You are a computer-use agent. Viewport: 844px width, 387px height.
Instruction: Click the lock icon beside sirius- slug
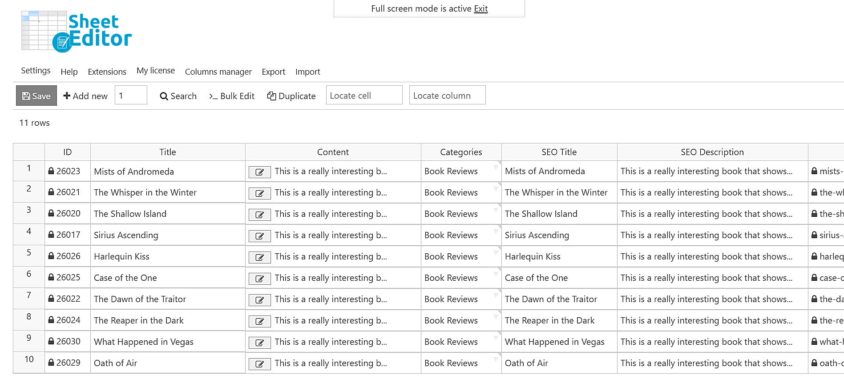click(x=814, y=235)
